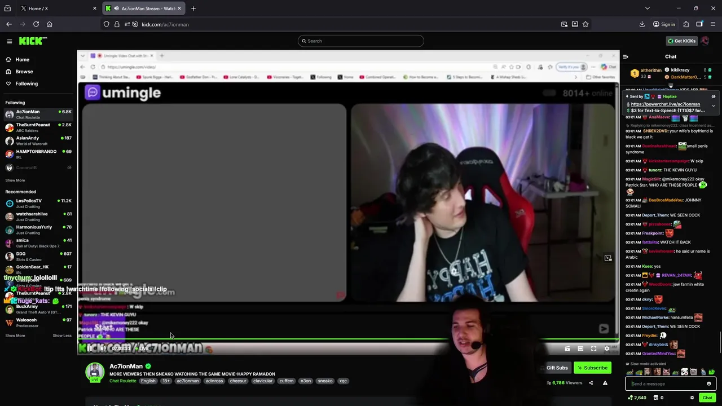The height and width of the screenshot is (406, 722).
Task: Open Browse in Kick sidebar
Action: (38, 72)
